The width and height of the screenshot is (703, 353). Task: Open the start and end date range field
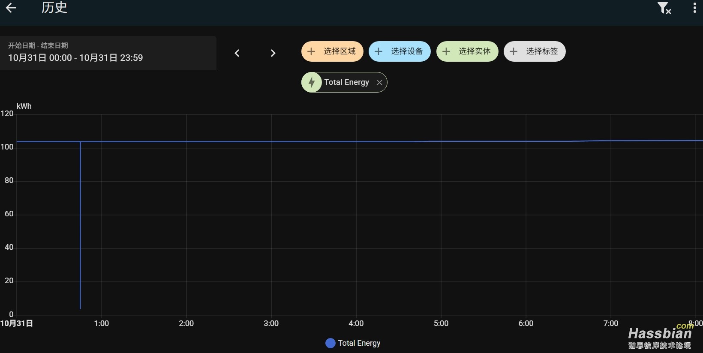pos(108,53)
